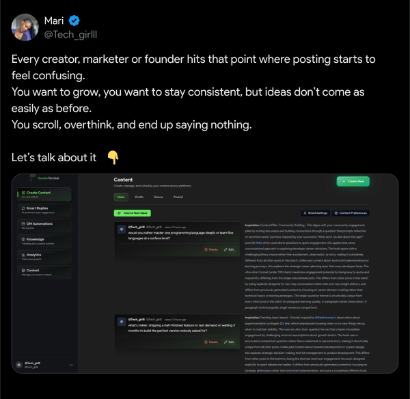410x399 pixels.
Task: Open account menu dots beside @Tech_girlll
Action: point(70,364)
